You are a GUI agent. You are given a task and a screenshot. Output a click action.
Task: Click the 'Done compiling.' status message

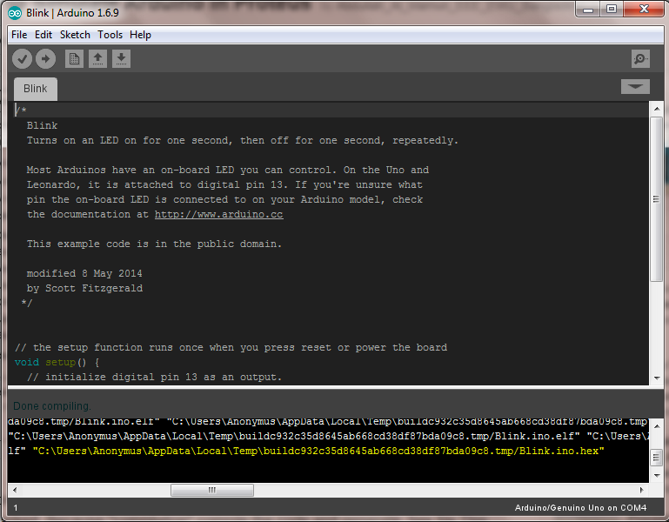tap(52, 406)
